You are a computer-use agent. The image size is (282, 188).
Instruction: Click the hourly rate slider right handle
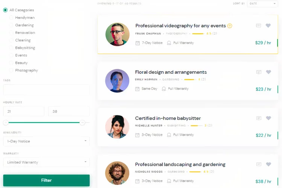tap(82, 123)
